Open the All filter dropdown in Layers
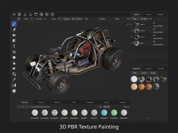The width and height of the screenshot is (178, 133). (151, 19)
